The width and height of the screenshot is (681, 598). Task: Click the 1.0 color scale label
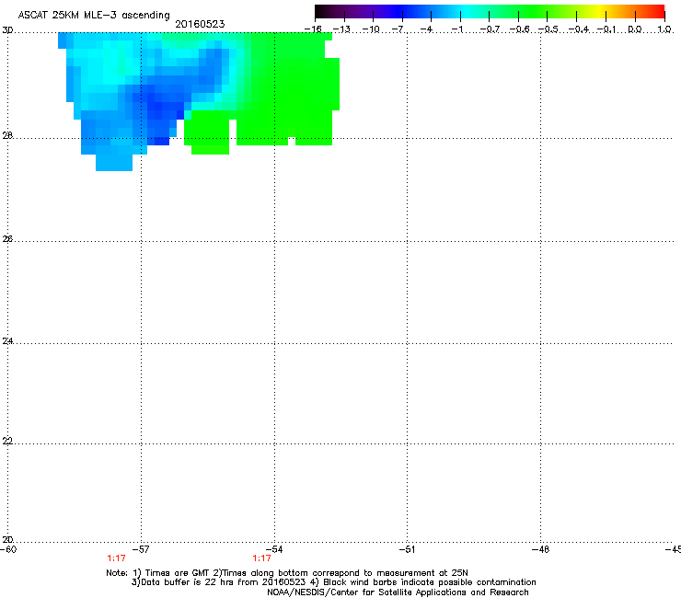point(664,29)
